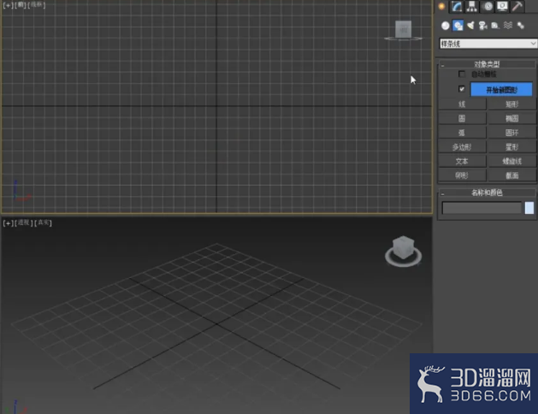Choose the 螺旋线 helix button
The image size is (538, 414).
tap(512, 161)
